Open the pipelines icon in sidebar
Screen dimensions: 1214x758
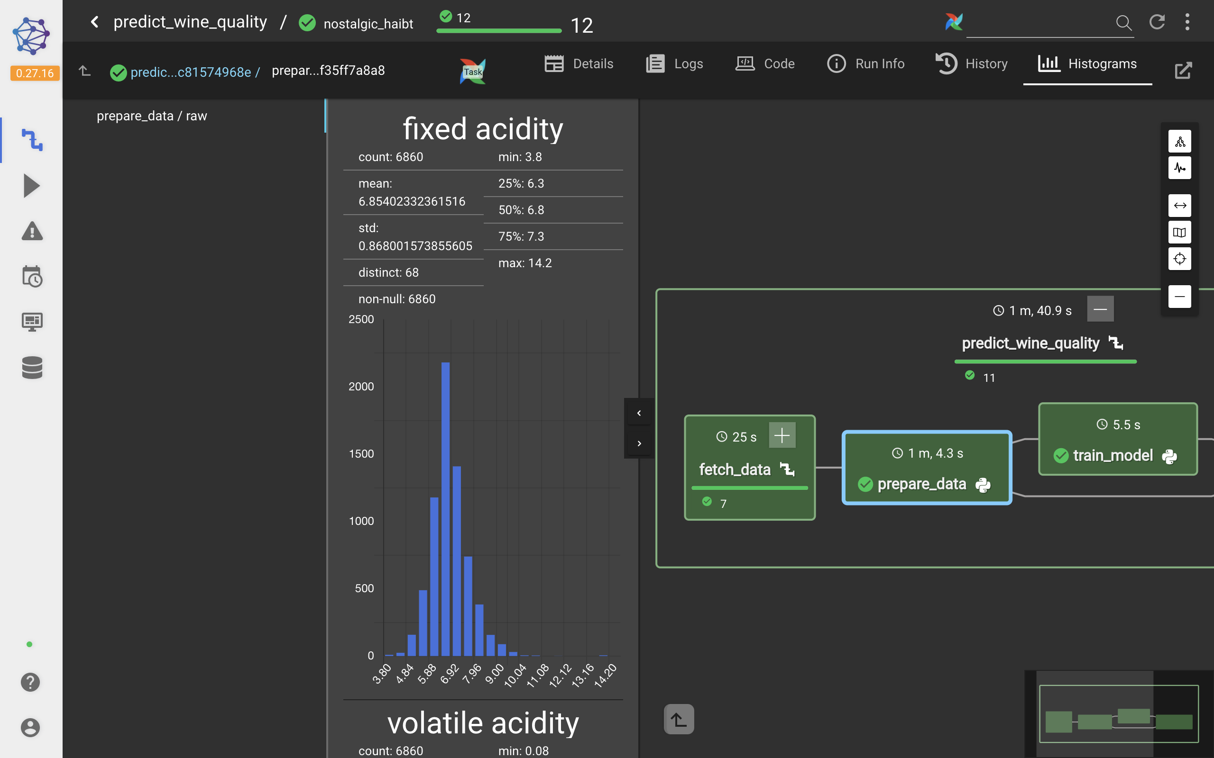point(32,140)
